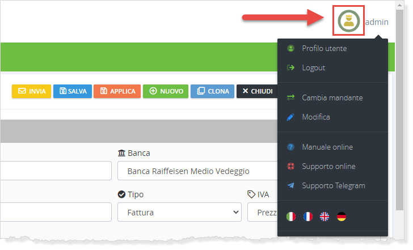
Task: Select the Italian flag language icon
Action: 291,217
